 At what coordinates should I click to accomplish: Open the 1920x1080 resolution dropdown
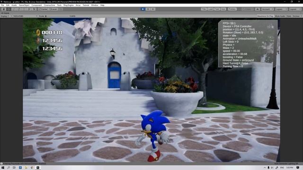(x=25, y=16)
